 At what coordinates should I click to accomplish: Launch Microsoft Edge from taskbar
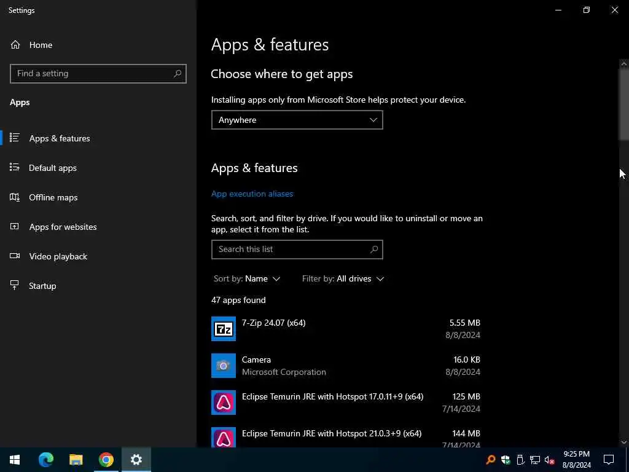pos(45,460)
